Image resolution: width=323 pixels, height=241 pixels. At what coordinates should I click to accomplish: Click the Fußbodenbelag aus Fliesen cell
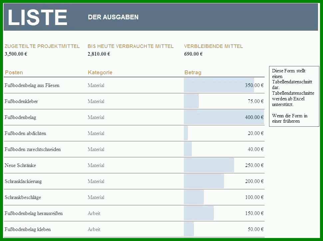pos(32,85)
